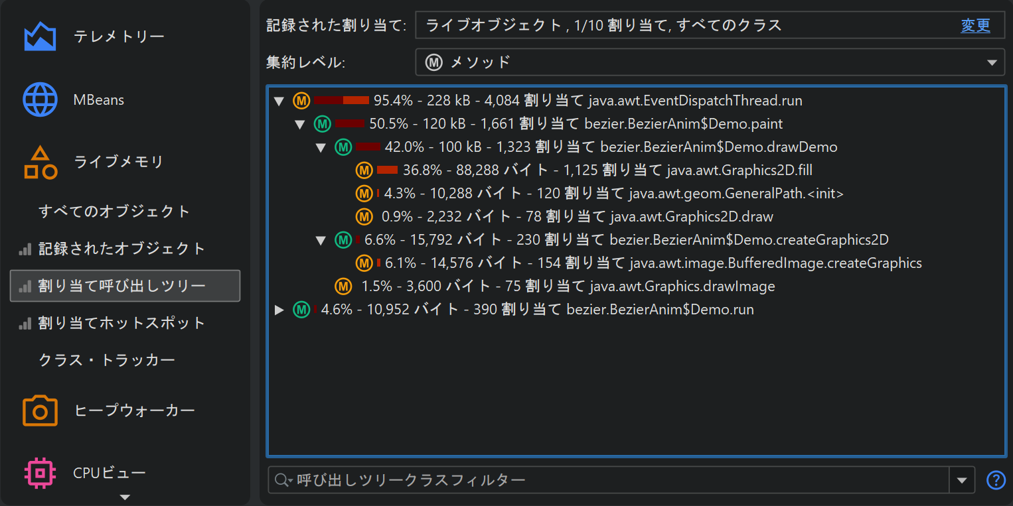Screen dimensions: 1013x506
Task: Click the help question mark icon
Action: [x=996, y=479]
